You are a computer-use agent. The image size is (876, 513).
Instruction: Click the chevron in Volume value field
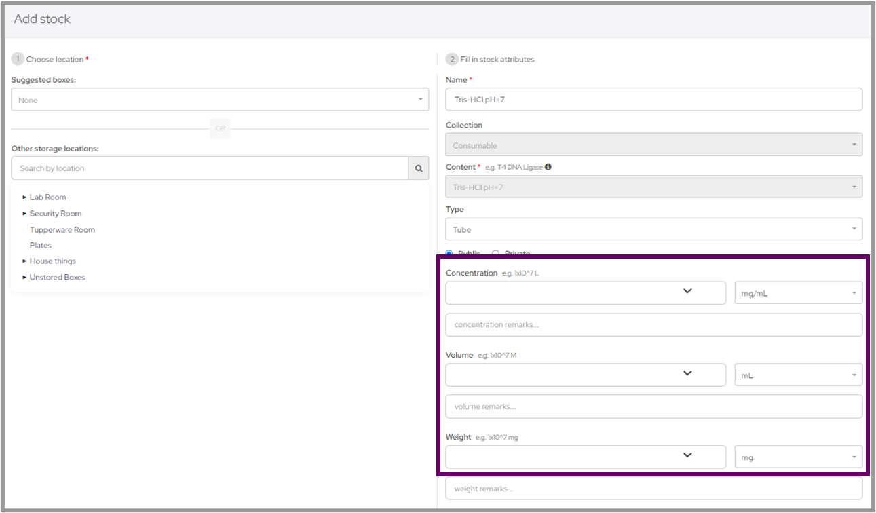coord(687,373)
